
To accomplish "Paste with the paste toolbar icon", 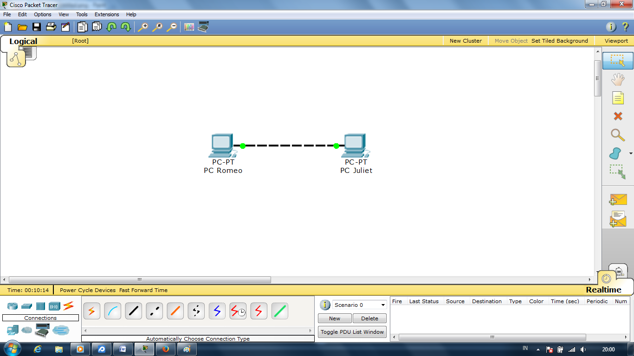I will click(97, 27).
